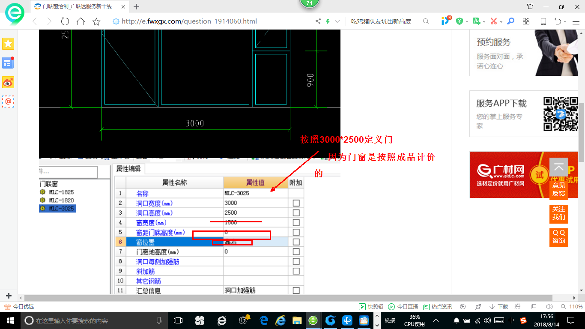Expand the address bar dropdown chevron
The width and height of the screenshot is (585, 329).
(x=337, y=21)
